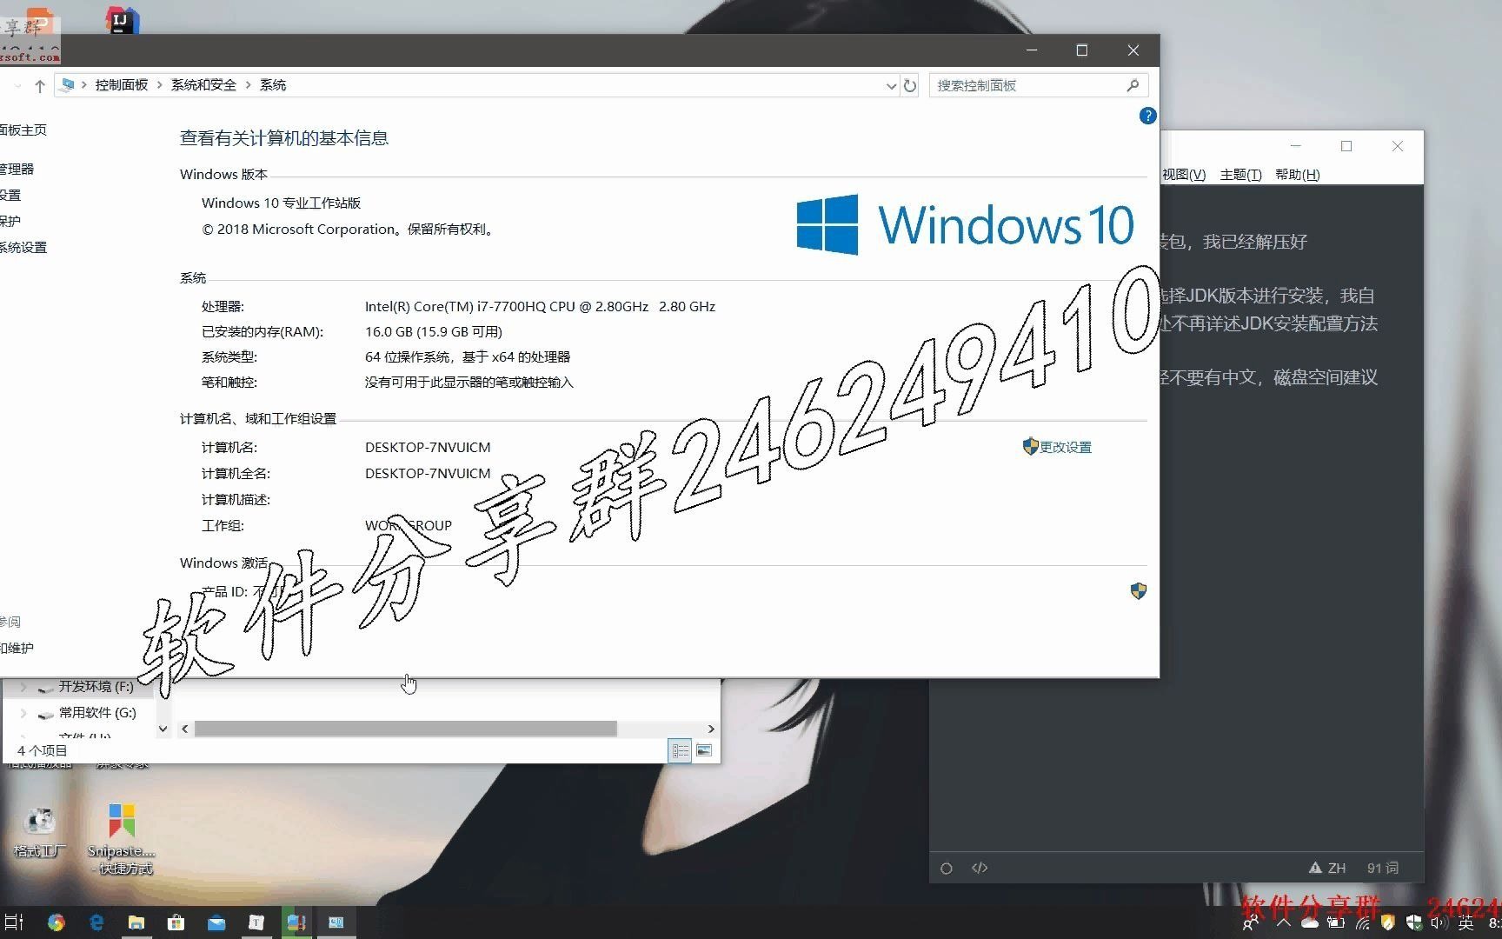Screen dimensions: 1502x939
Task: Show hidden tray icons with the chevron
Action: click(x=1284, y=923)
